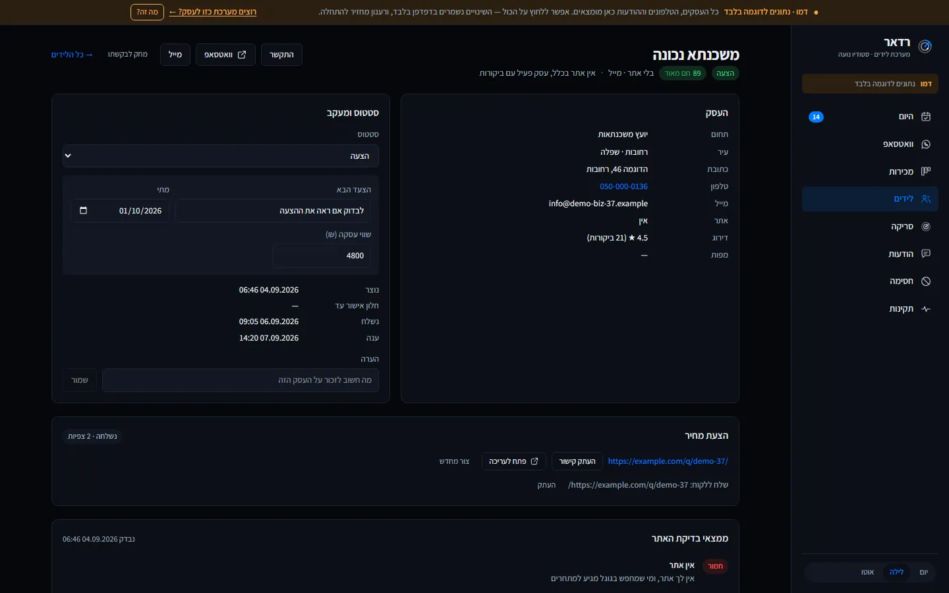Open מכירות in the sidebar menu
This screenshot has height=593, width=949.
(870, 171)
